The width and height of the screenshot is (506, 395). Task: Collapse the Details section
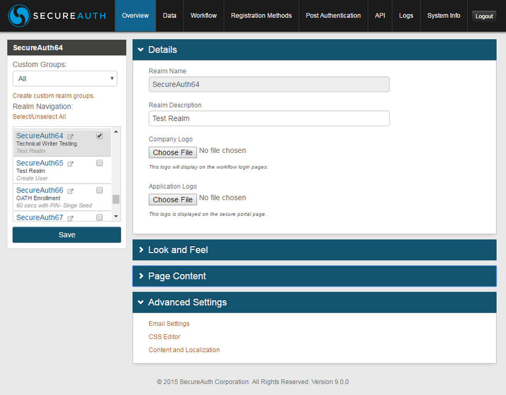(314, 50)
